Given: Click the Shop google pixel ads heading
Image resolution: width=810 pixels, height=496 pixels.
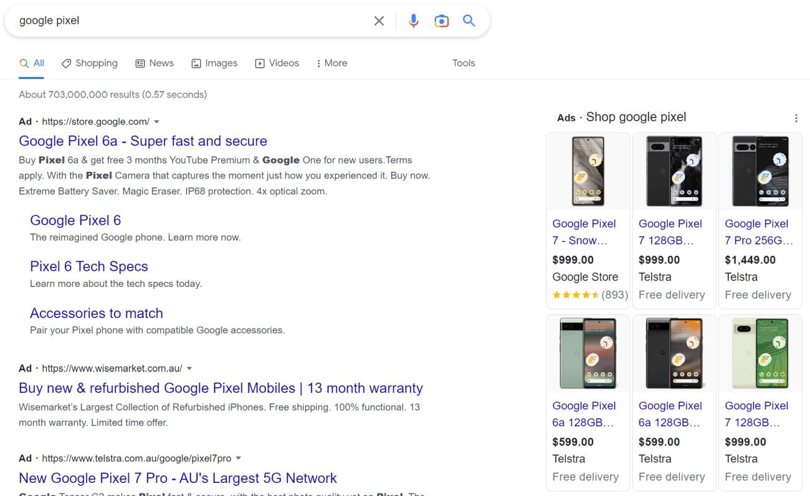Looking at the screenshot, I should (636, 118).
